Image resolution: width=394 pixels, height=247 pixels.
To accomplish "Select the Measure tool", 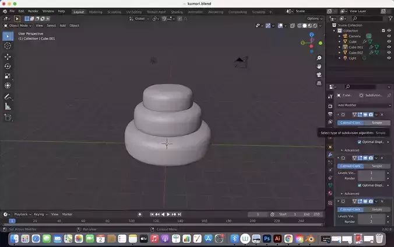I will (8, 106).
